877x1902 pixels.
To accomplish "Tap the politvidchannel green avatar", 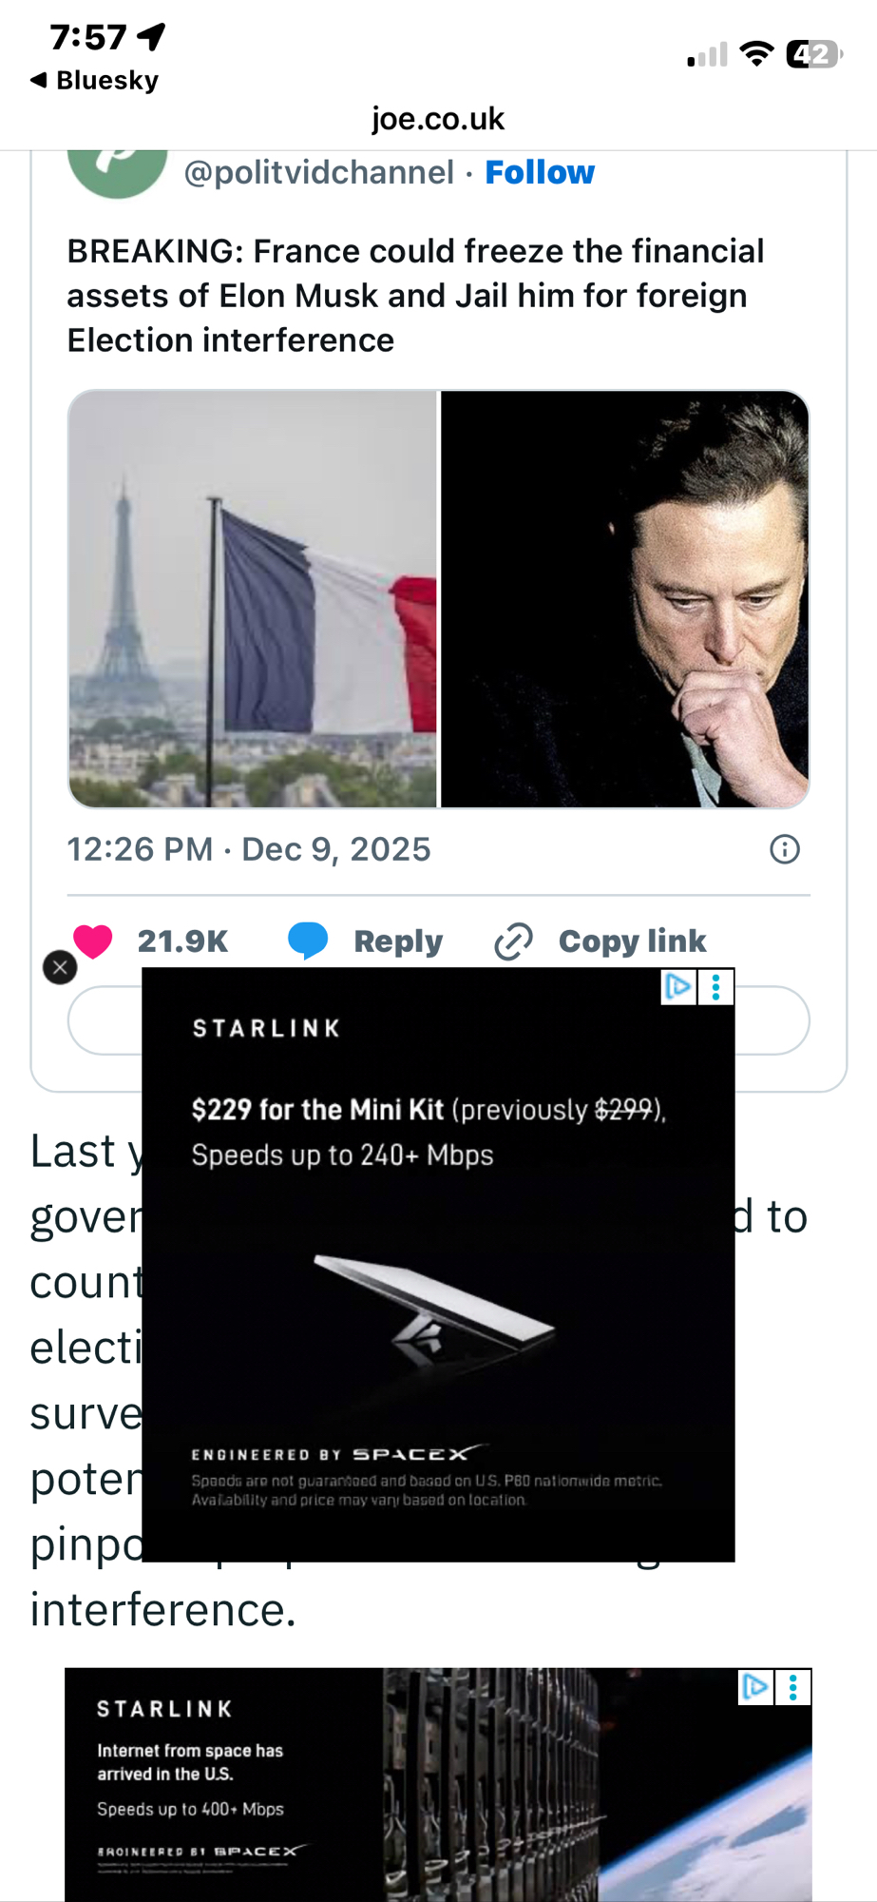I will (x=118, y=173).
